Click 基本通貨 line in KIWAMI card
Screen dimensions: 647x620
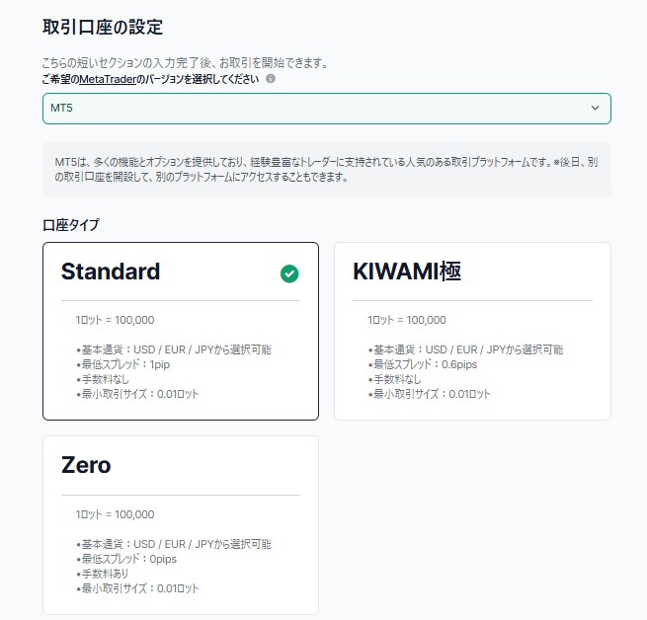(x=465, y=349)
